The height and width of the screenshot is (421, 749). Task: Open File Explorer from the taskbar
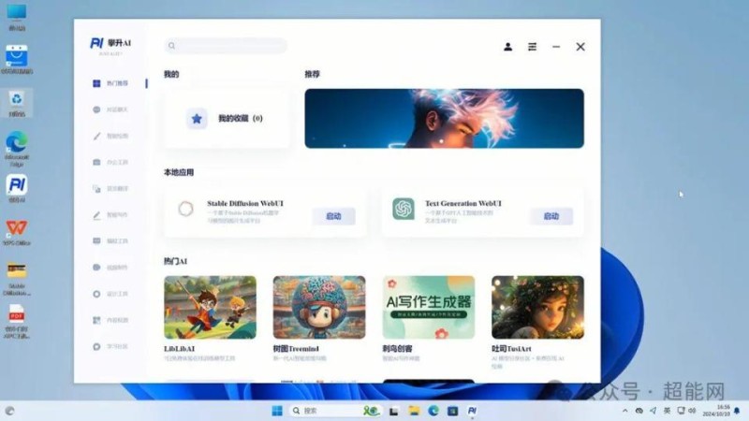tap(414, 411)
